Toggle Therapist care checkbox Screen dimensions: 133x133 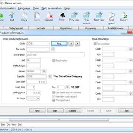coord(54,100)
